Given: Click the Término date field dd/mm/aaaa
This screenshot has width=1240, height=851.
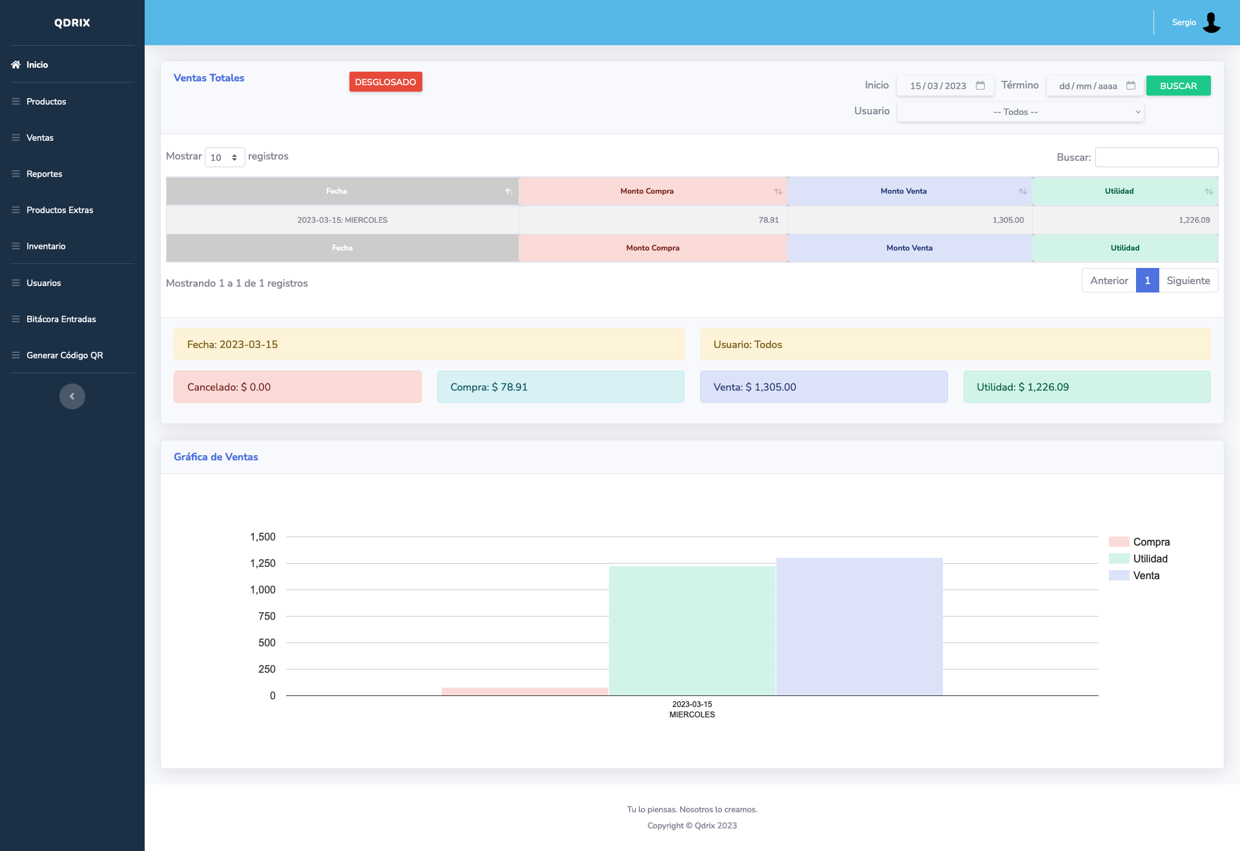Looking at the screenshot, I should [x=1095, y=86].
